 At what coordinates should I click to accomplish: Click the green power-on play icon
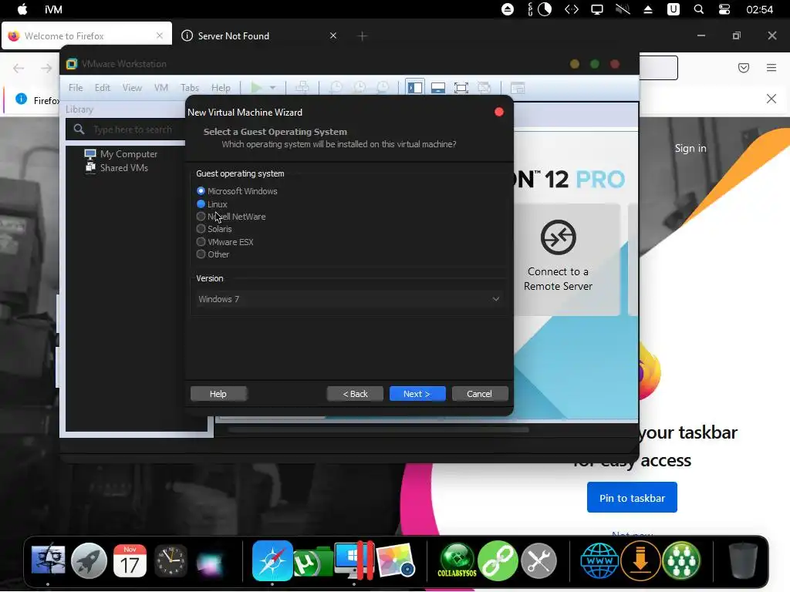point(256,88)
